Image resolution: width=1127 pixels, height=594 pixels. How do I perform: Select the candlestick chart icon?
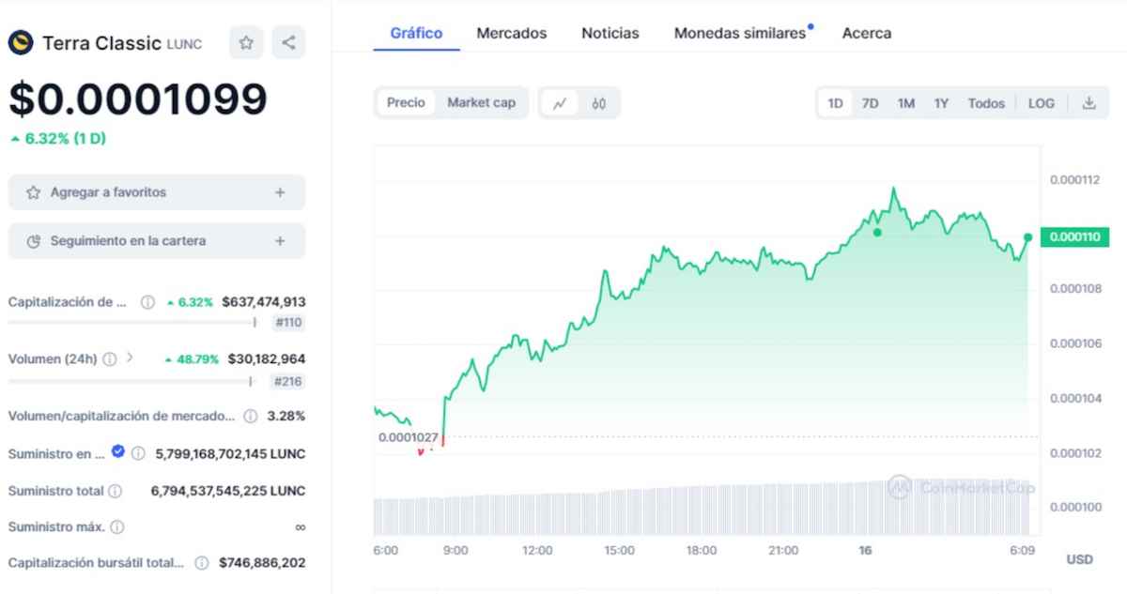(599, 103)
